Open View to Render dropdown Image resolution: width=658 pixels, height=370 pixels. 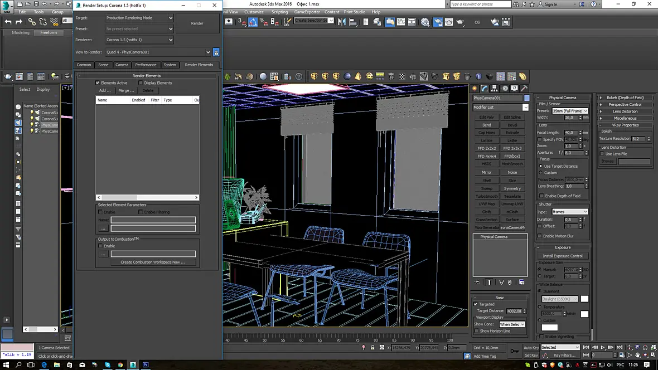click(158, 52)
